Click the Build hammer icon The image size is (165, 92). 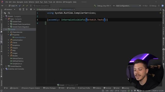point(95,6)
